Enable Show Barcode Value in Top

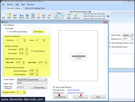110,43
